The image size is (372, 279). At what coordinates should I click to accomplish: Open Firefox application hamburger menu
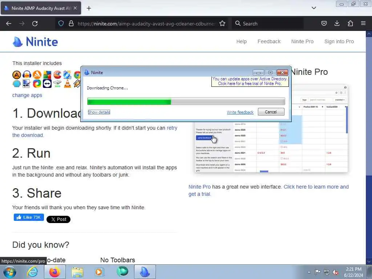(363, 24)
